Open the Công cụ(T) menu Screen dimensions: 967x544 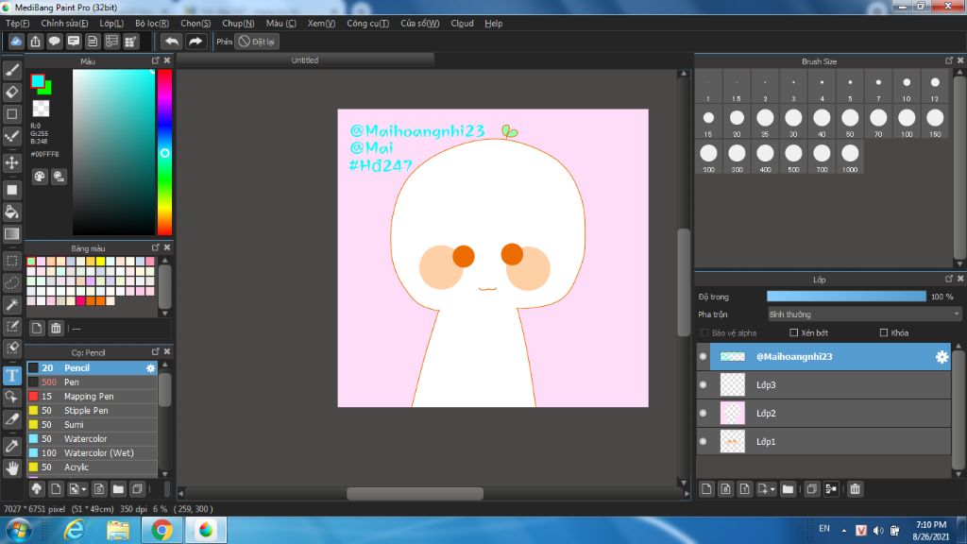point(367,24)
